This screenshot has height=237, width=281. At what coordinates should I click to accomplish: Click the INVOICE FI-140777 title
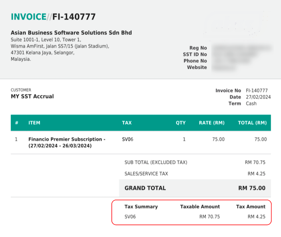coord(53,17)
